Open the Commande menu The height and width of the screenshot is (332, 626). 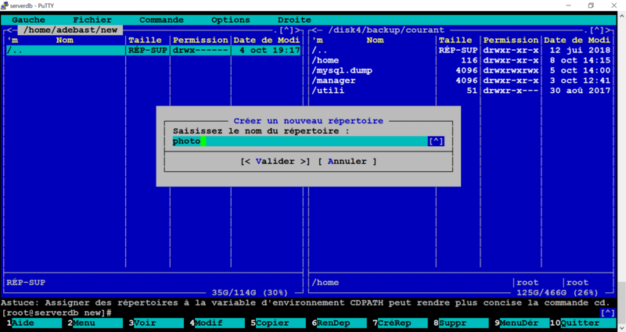[161, 20]
